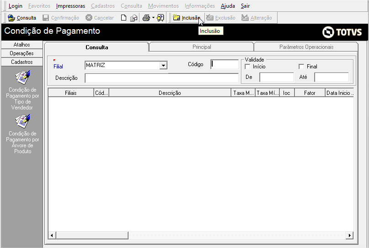This screenshot has height=248, width=369.
Task: Open the Impressoras menu
Action: click(x=70, y=6)
